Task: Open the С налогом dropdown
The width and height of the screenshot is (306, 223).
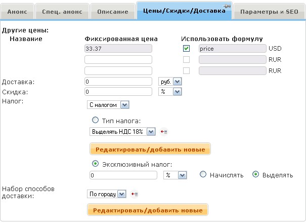Action: (x=108, y=104)
